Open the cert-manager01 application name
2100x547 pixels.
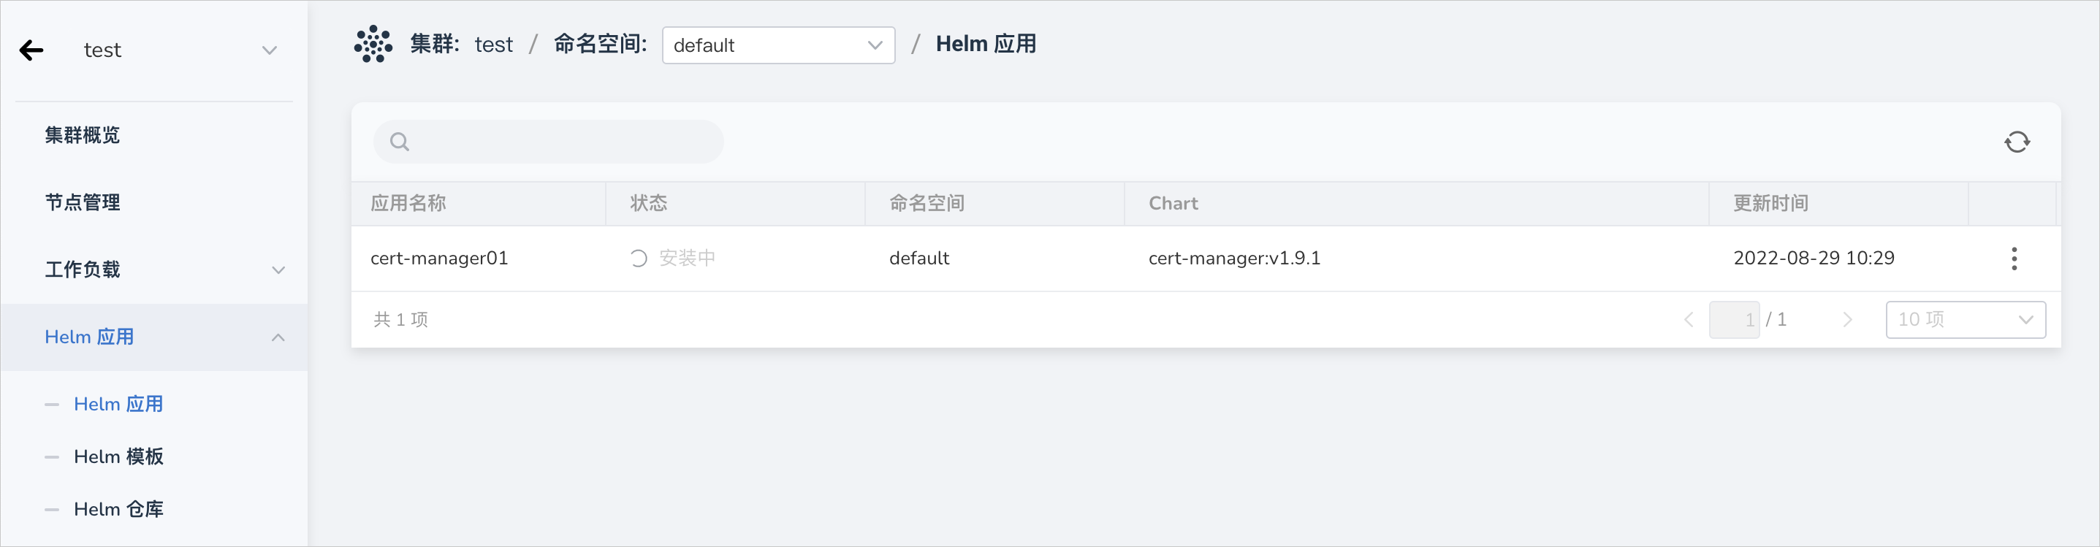(439, 259)
